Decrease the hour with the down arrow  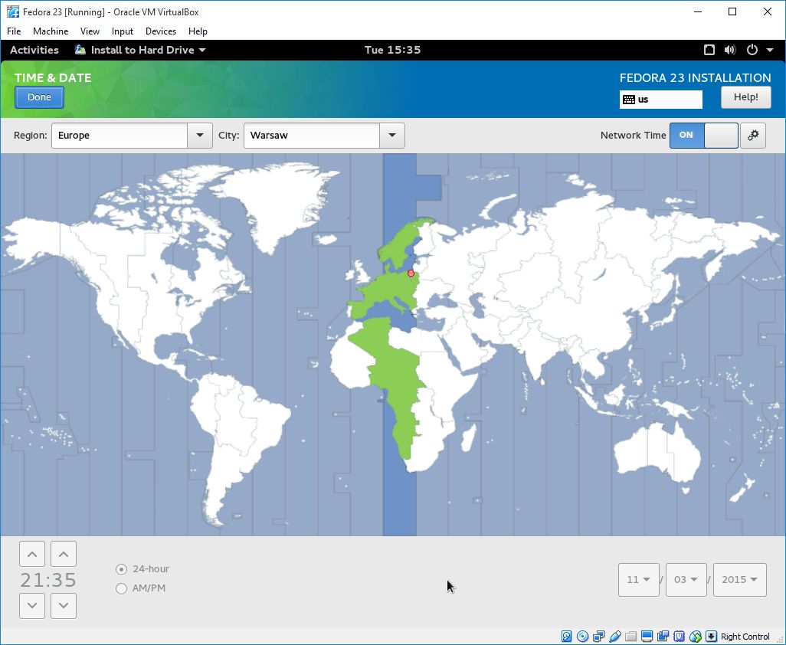(x=32, y=605)
